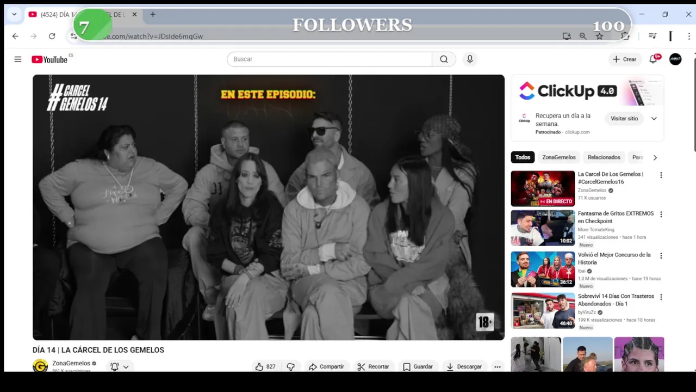Open Short thumbnail with braided hair face
696x392 pixels.
[x=639, y=354]
